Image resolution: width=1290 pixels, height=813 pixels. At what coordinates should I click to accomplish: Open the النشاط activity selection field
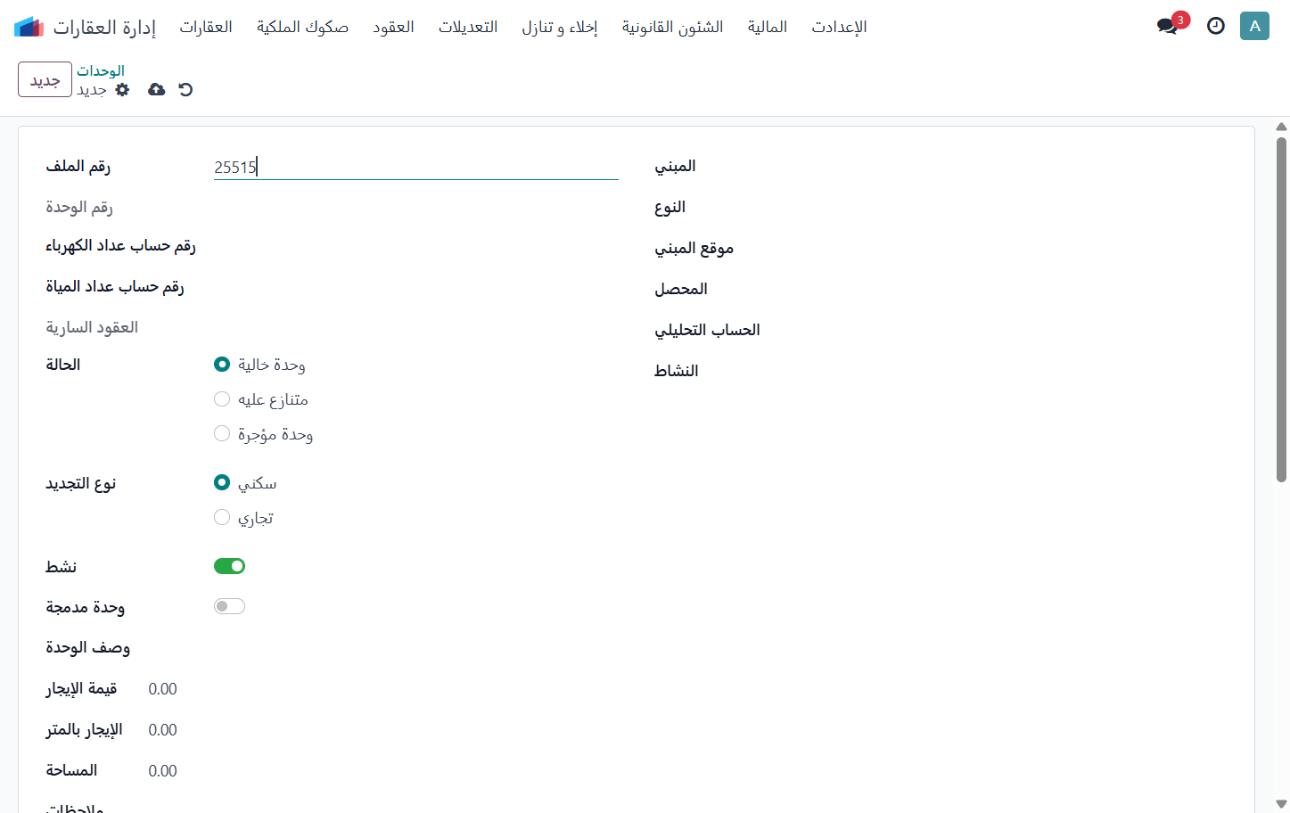pos(1025,371)
